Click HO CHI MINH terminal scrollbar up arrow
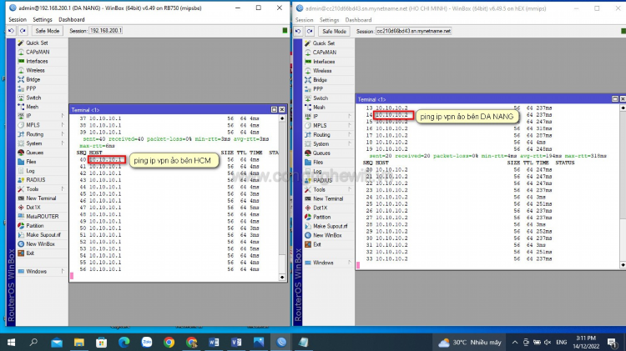 (x=623, y=108)
